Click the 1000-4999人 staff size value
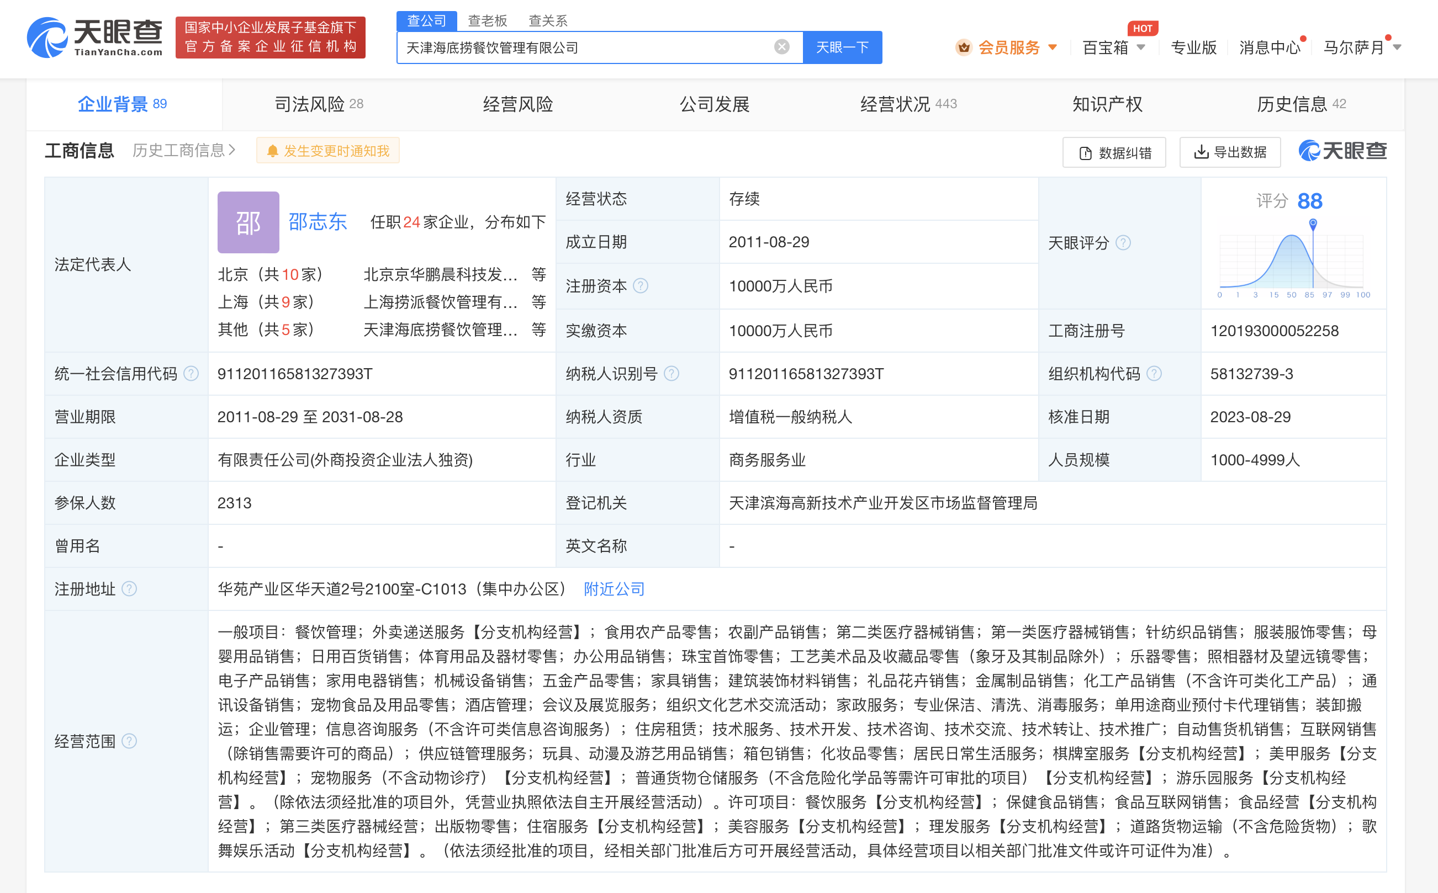The width and height of the screenshot is (1438, 893). pyautogui.click(x=1255, y=460)
